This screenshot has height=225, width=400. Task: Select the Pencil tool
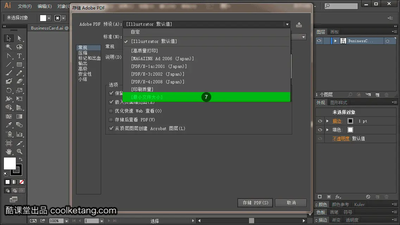[19, 73]
